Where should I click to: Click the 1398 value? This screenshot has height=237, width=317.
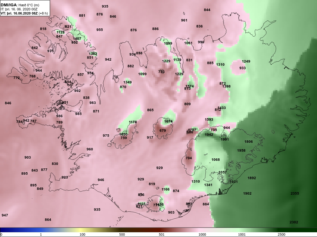(x=226, y=86)
